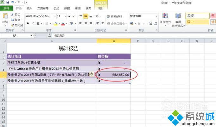The height and width of the screenshot is (127, 216).
Task: Toggle bold formatting
Action: 28,23
